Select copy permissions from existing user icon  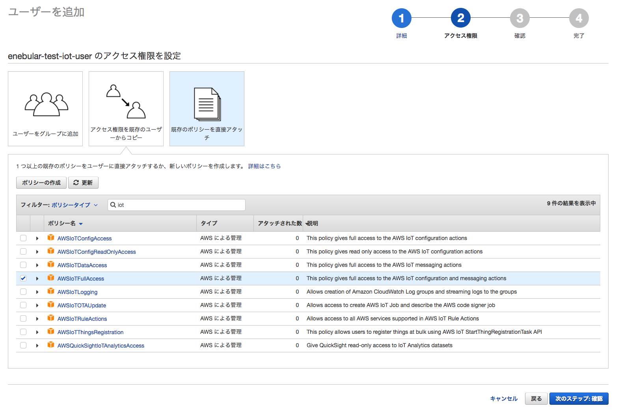click(x=126, y=102)
